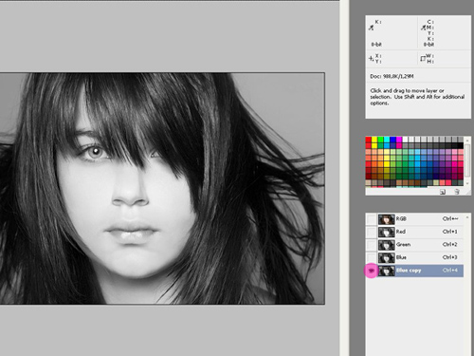Click the grayscale portrait image on canvas

(x=162, y=189)
